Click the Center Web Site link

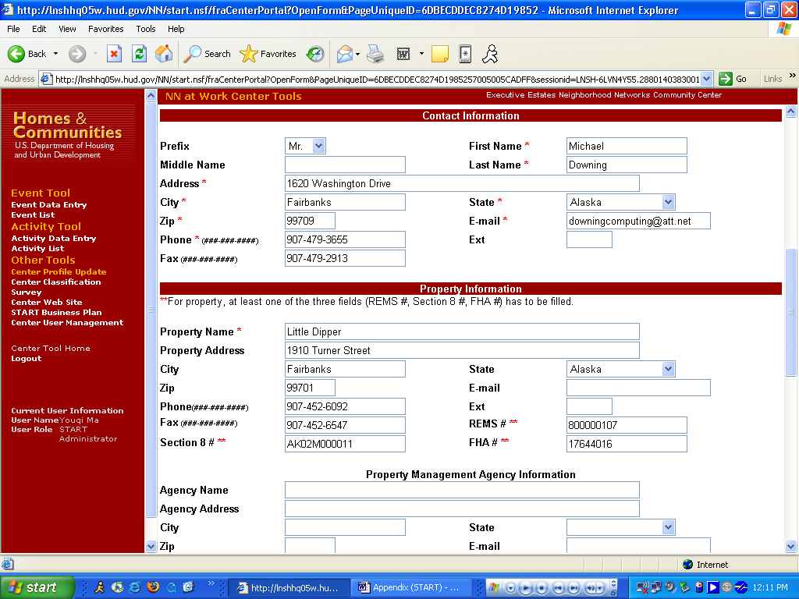coord(46,303)
